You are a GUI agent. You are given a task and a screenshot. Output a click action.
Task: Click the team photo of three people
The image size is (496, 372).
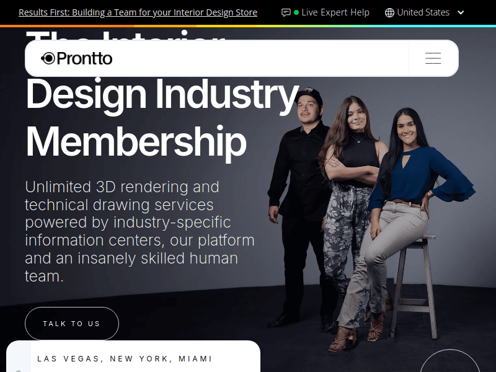[x=370, y=218]
